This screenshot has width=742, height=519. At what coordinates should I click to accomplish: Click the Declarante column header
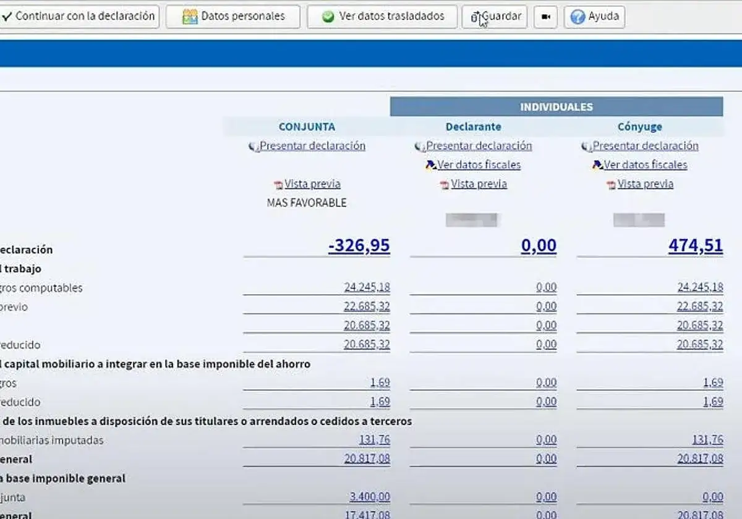point(473,127)
